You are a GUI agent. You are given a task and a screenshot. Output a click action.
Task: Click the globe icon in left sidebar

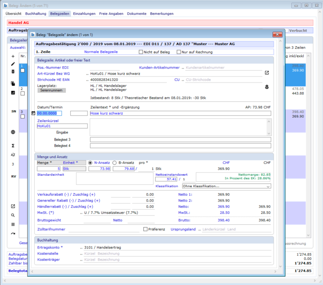[13, 132]
